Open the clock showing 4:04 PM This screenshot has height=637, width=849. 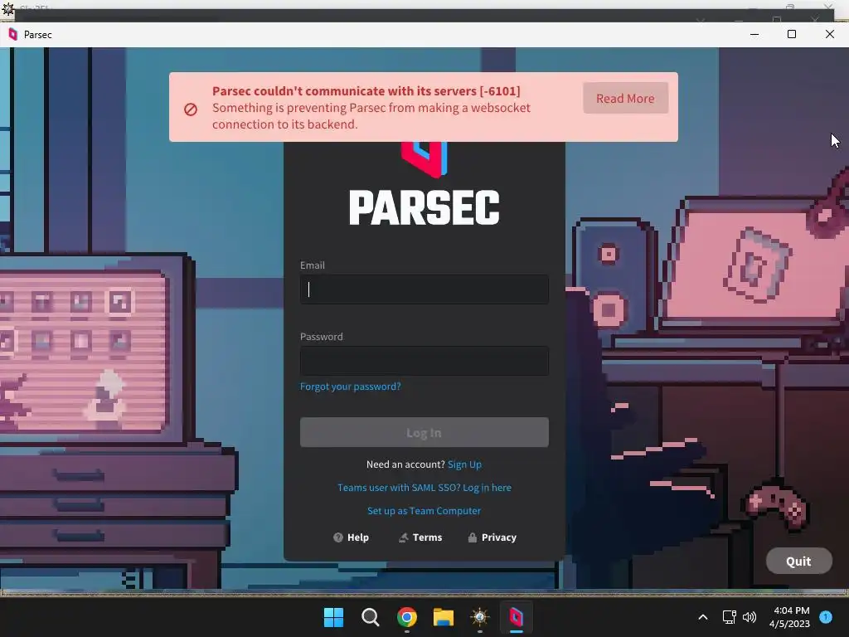(790, 617)
